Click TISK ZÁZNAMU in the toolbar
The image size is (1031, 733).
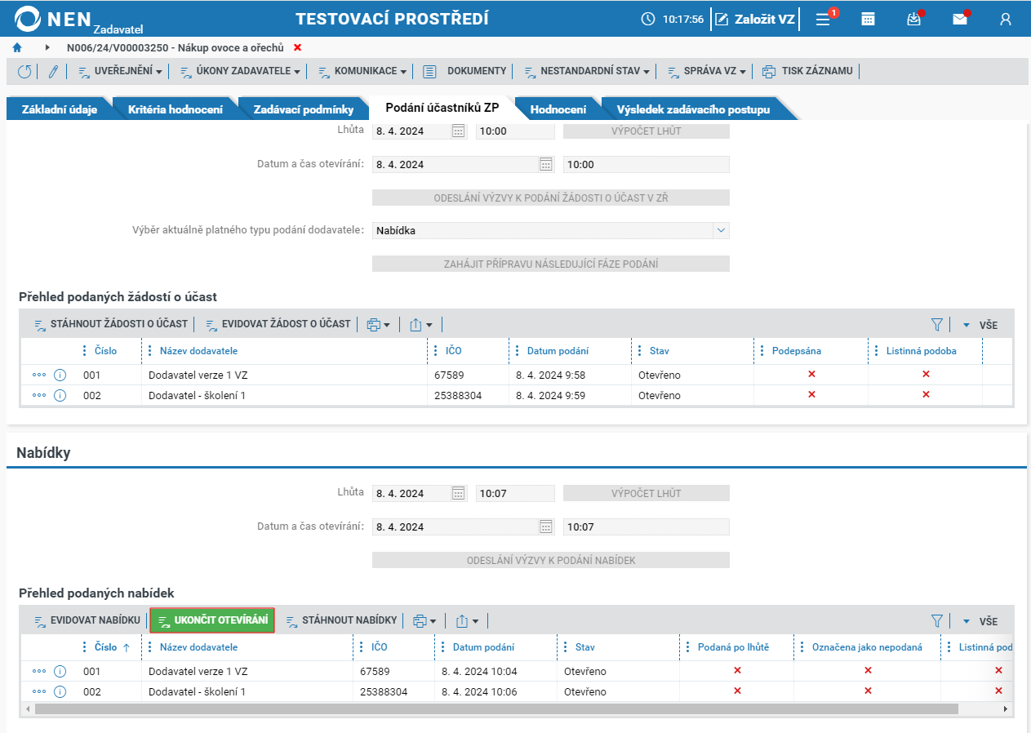click(807, 71)
